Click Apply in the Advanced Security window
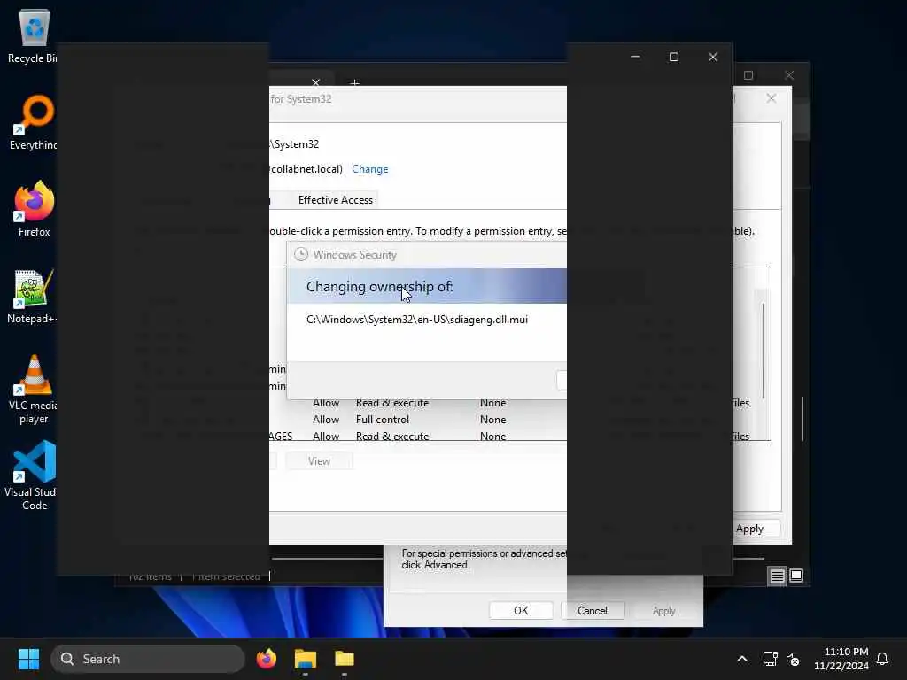The image size is (907, 680). pyautogui.click(x=749, y=529)
